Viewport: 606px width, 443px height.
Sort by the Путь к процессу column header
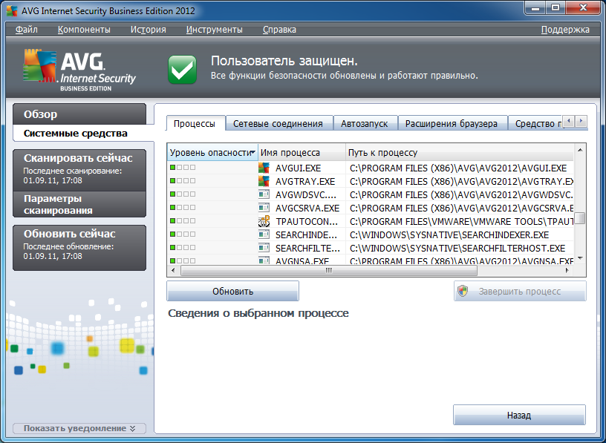(x=460, y=153)
